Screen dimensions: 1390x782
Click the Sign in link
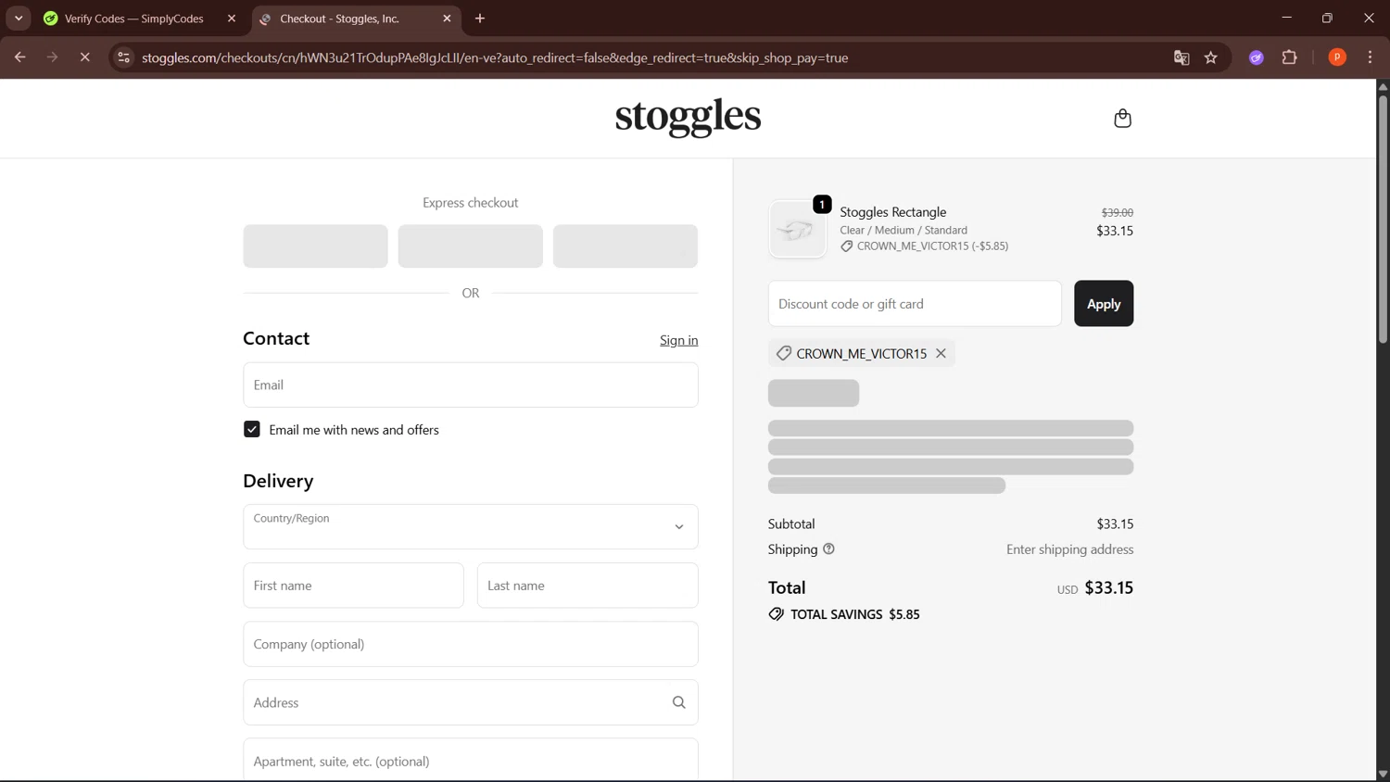[x=678, y=340]
